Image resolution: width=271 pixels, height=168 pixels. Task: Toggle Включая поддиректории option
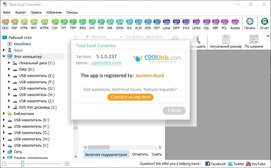coord(106,154)
